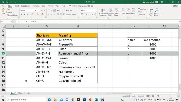Click the Paste clipboard icon
Screen dimensions: 181x102
pyautogui.click(x=3, y=11)
